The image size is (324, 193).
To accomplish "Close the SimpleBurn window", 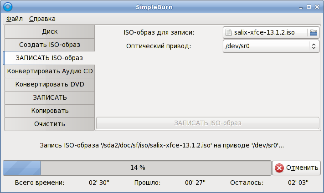I will [317, 7].
